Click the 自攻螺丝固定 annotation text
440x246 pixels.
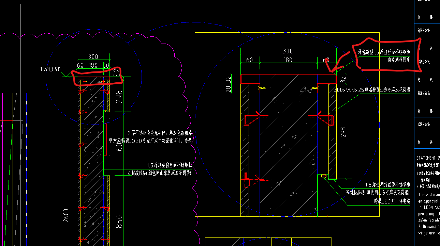pyautogui.click(x=399, y=60)
